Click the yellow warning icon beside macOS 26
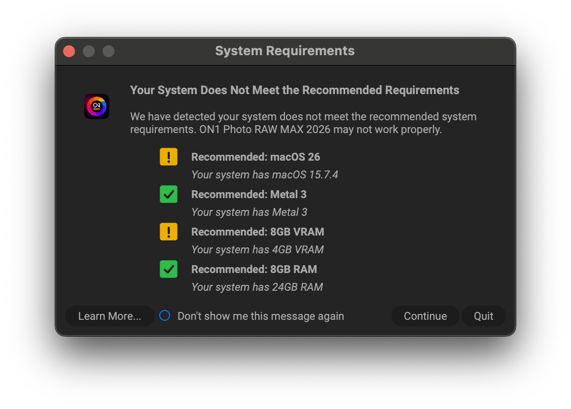 (169, 157)
